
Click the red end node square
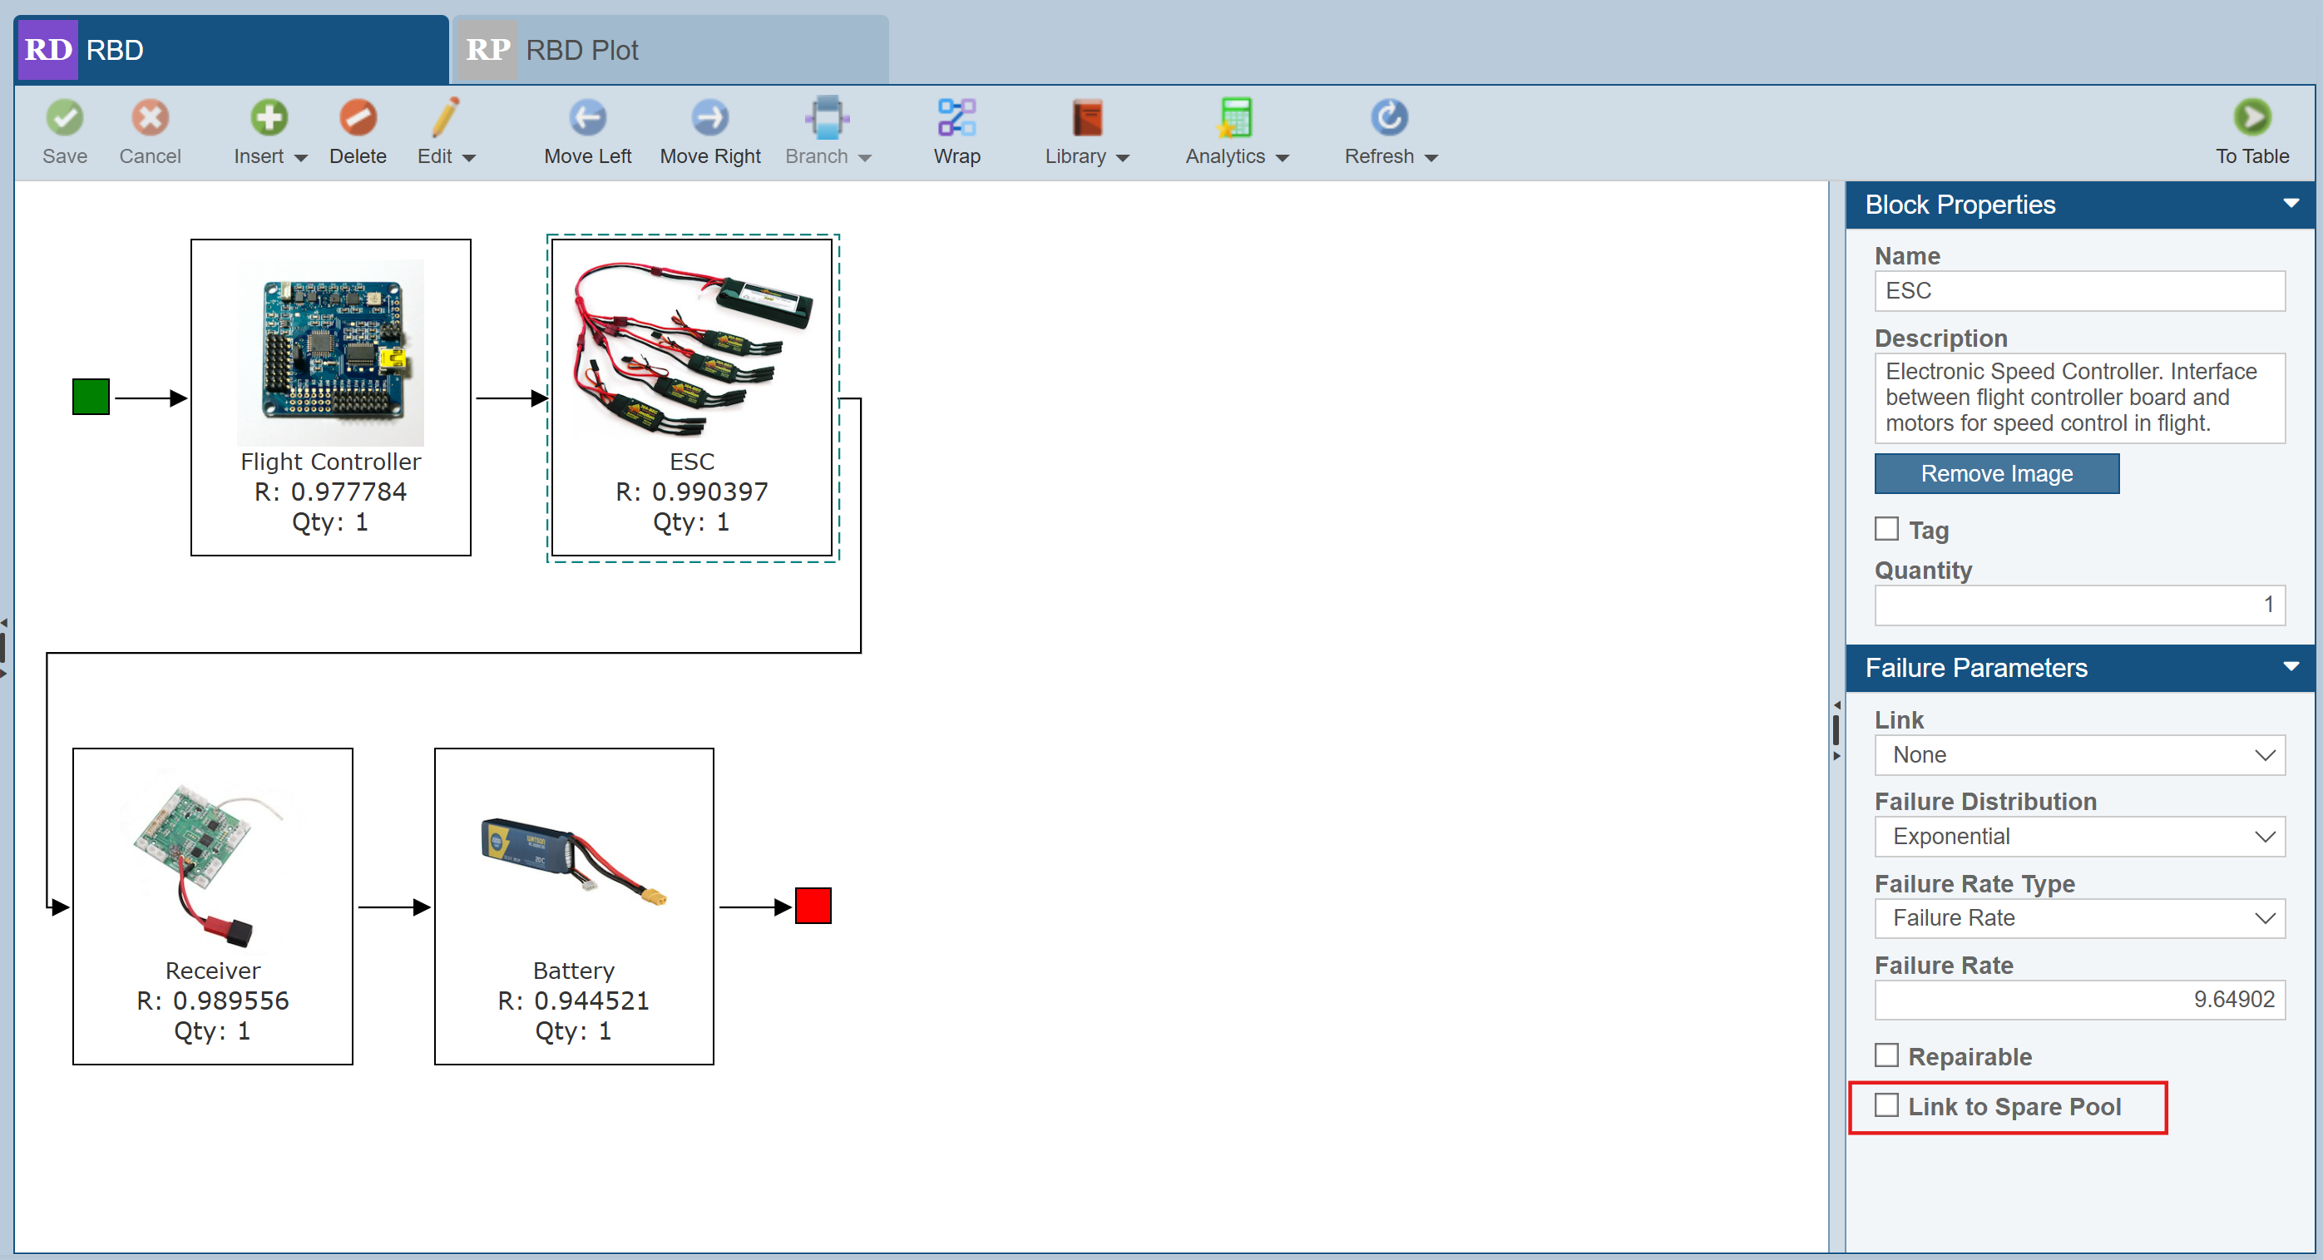pyautogui.click(x=813, y=906)
